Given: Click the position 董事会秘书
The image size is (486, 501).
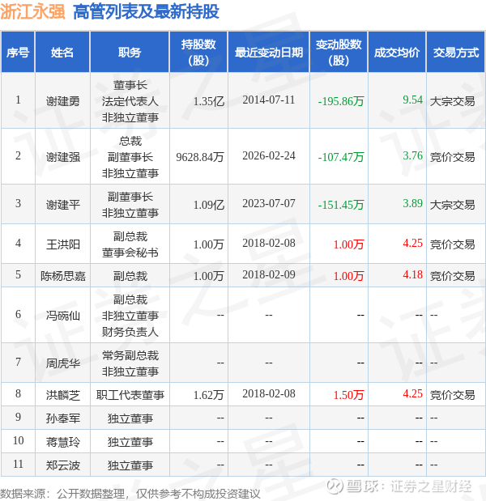Looking at the screenshot, I should (x=130, y=253).
